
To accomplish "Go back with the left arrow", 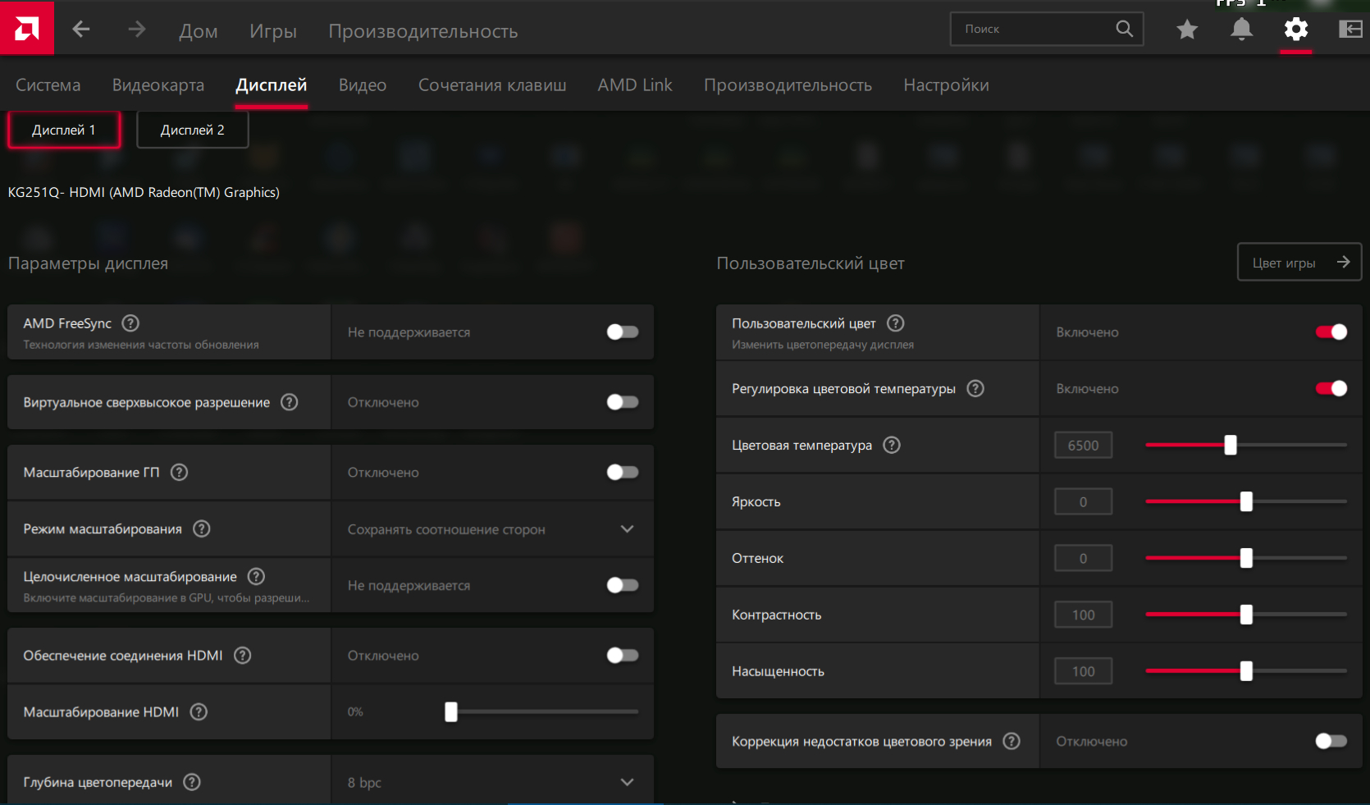I will [80, 30].
